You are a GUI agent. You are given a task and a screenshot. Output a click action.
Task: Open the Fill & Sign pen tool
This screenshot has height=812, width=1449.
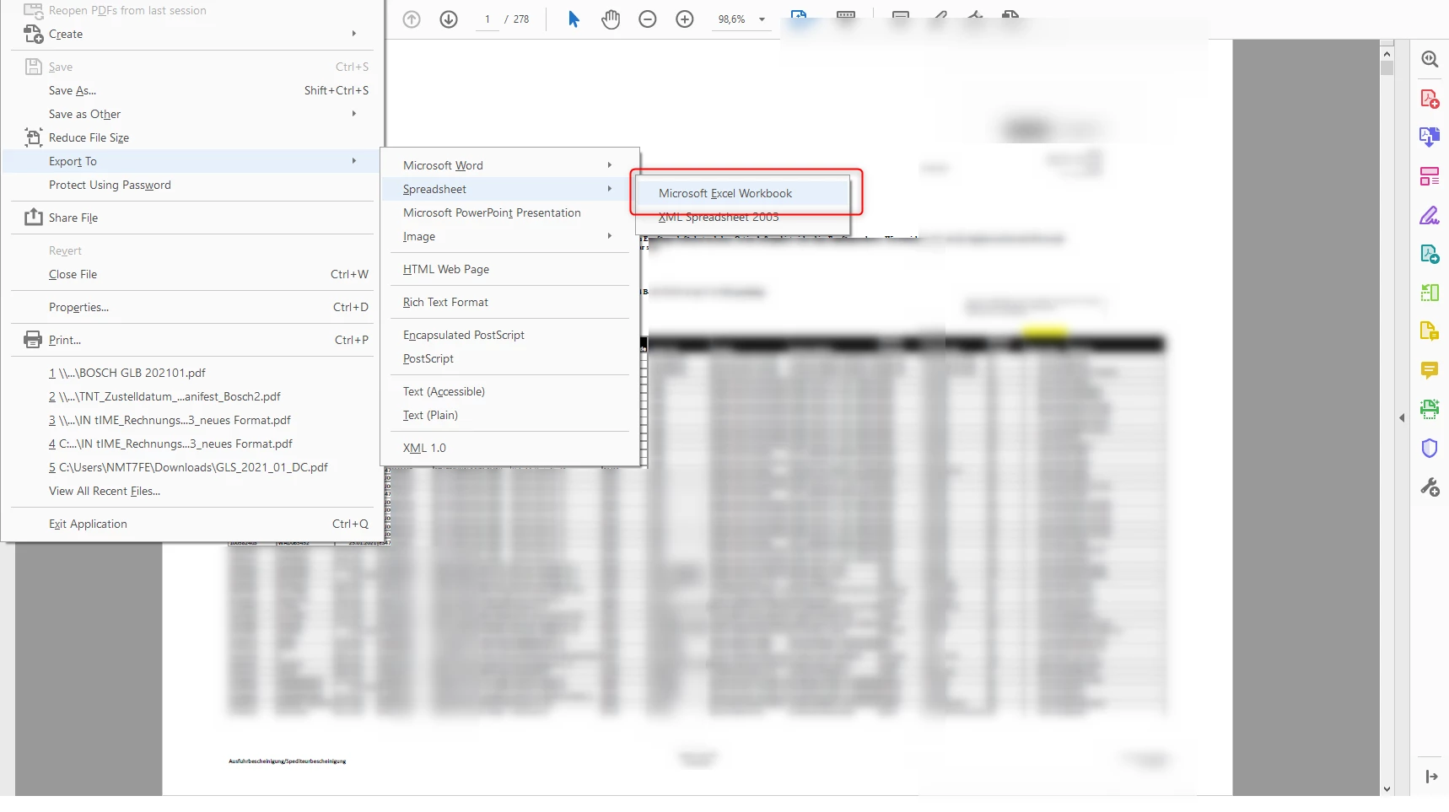(x=1430, y=215)
